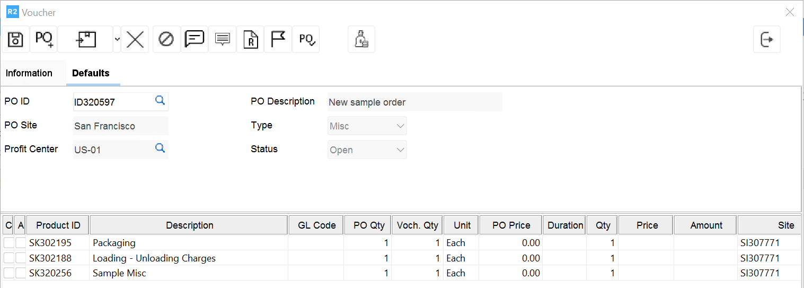This screenshot has width=804, height=288.
Task: Tick the C checkbox for Packaging row
Action: (9, 243)
